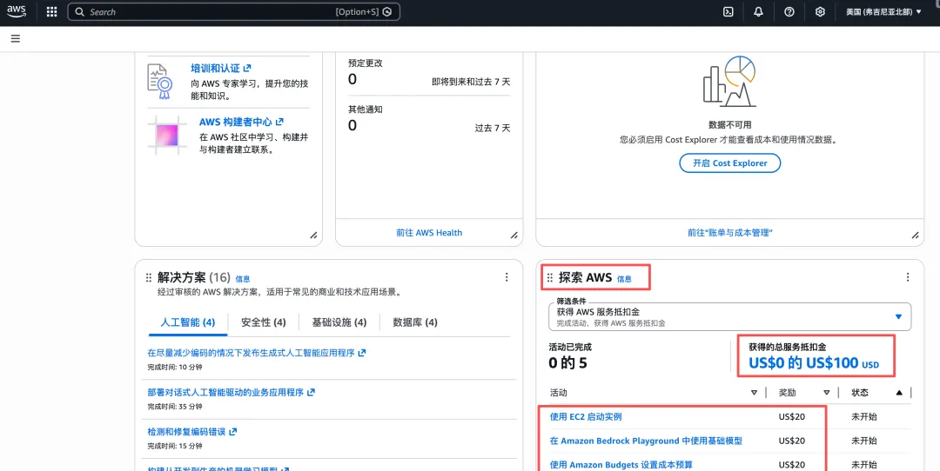Viewport: 940px width, 471px height.
Task: Open 探索 AWS widget three-dot menu
Action: click(x=908, y=277)
